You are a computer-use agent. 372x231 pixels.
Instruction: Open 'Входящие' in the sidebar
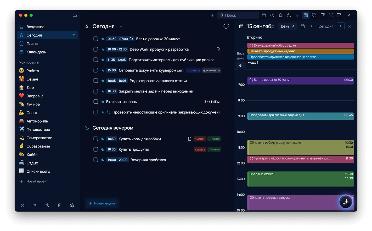coord(47,27)
